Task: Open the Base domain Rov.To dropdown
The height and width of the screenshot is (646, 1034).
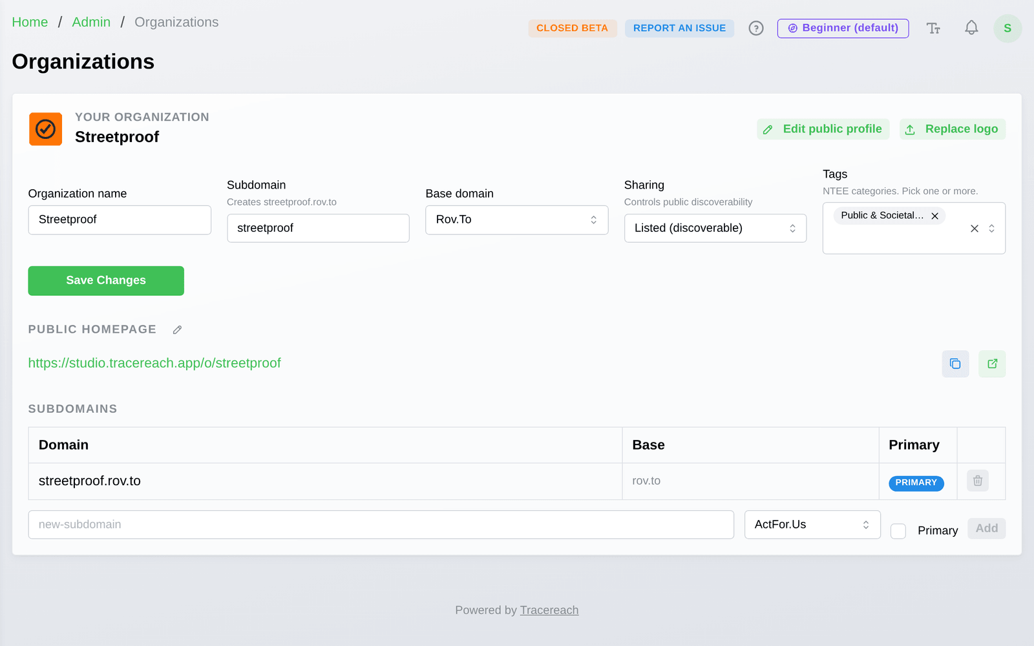Action: 517,220
